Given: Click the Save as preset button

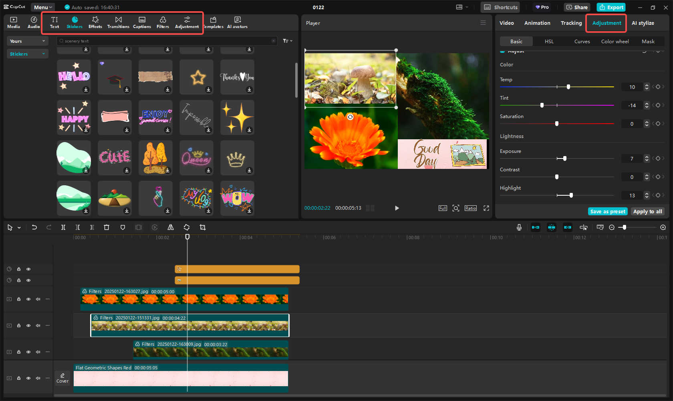Looking at the screenshot, I should coord(608,212).
